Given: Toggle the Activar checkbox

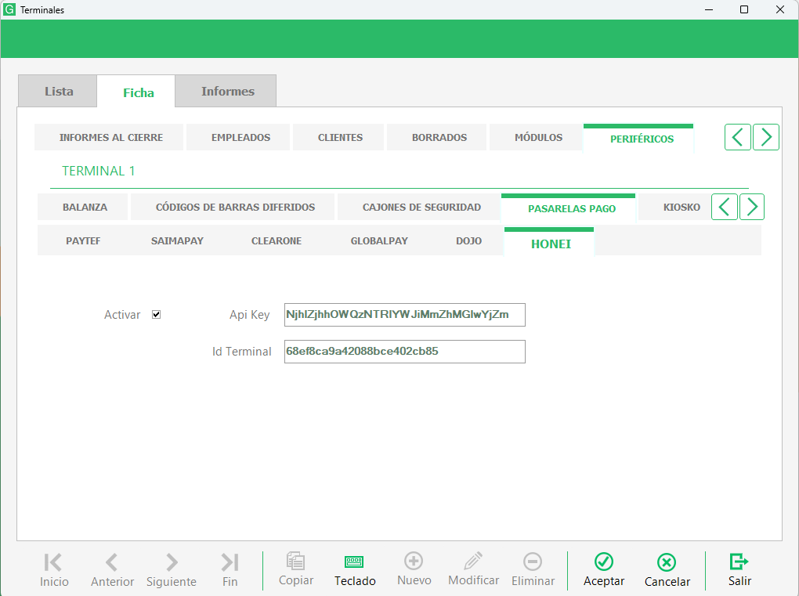Looking at the screenshot, I should [157, 315].
